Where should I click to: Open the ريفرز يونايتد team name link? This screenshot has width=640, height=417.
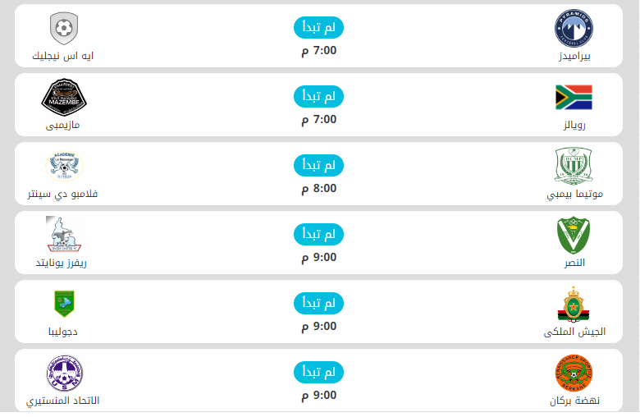tap(61, 263)
